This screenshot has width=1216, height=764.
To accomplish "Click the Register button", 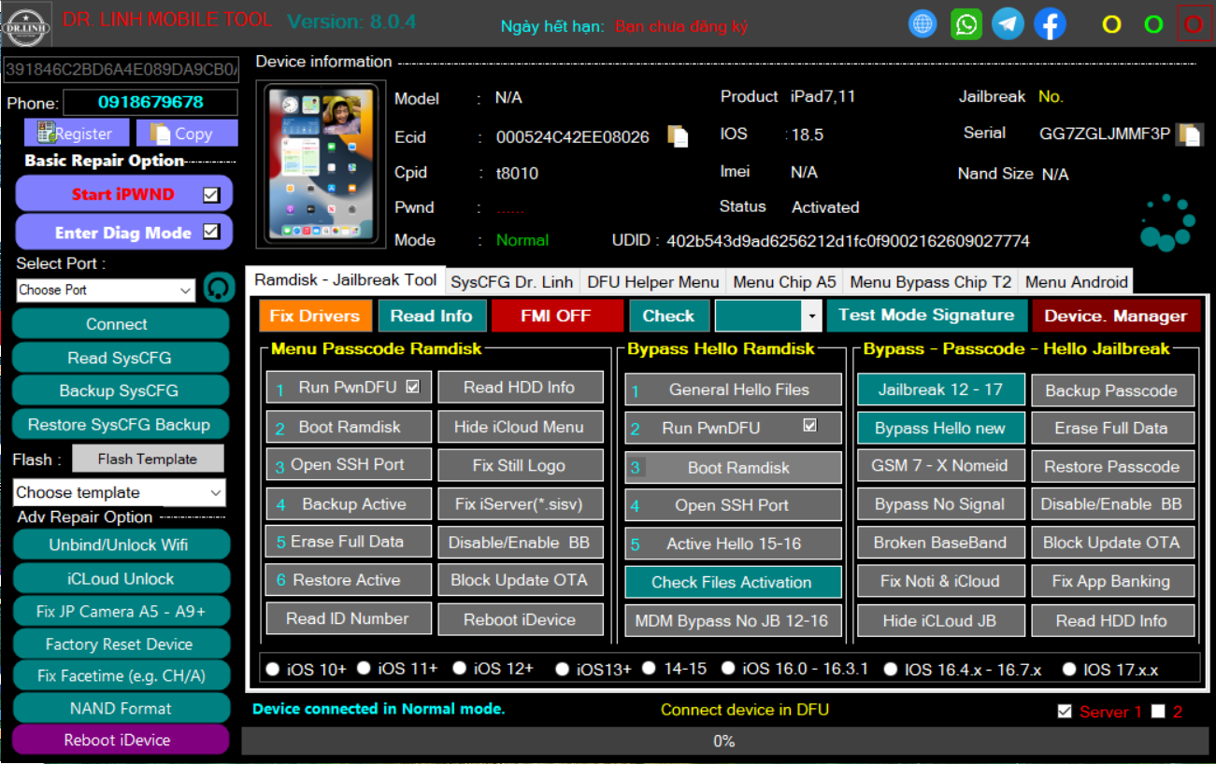I will click(77, 134).
